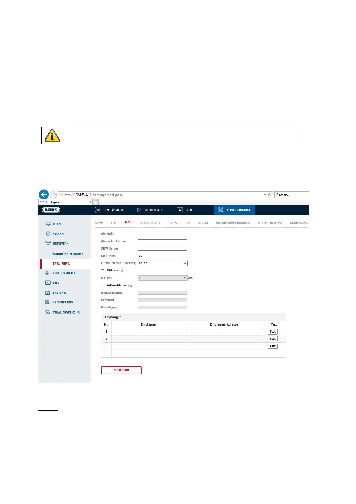Click the SMTP Server input field
The height and width of the screenshot is (504, 356).
click(162, 248)
